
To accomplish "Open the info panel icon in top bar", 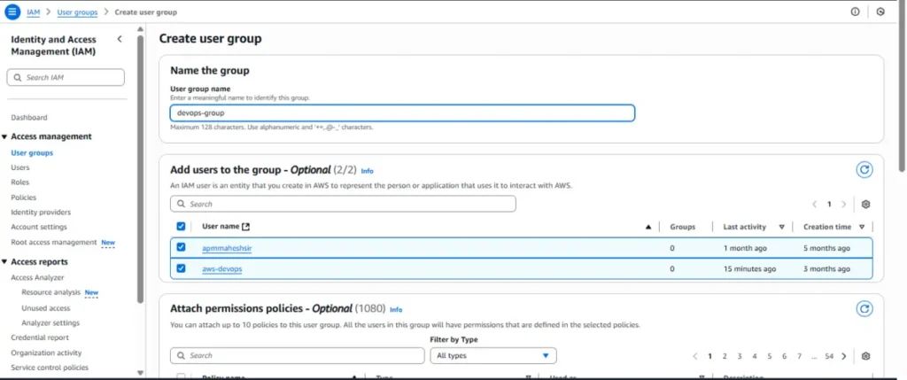I will [855, 12].
